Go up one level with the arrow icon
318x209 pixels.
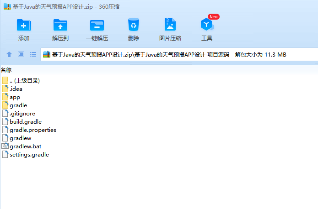(x=9, y=54)
